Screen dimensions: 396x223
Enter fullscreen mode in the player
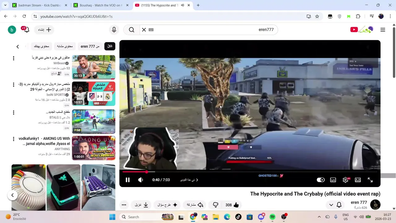(370, 180)
